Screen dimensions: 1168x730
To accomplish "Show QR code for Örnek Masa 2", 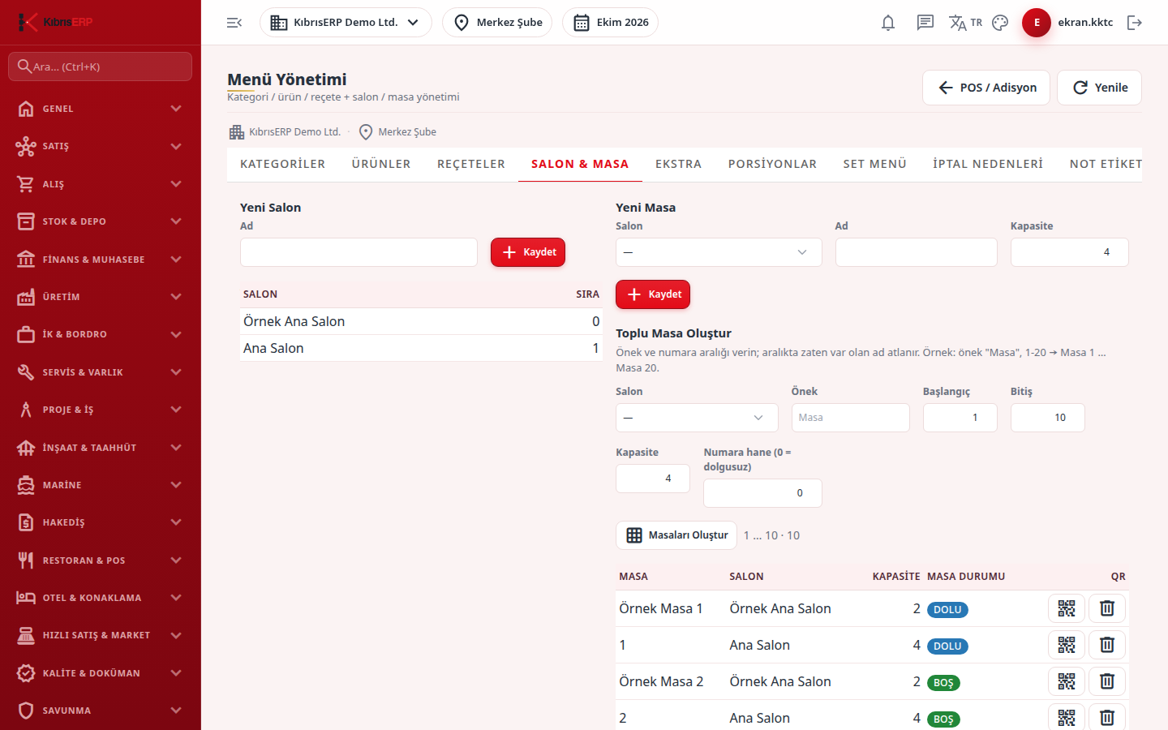I will click(1067, 681).
